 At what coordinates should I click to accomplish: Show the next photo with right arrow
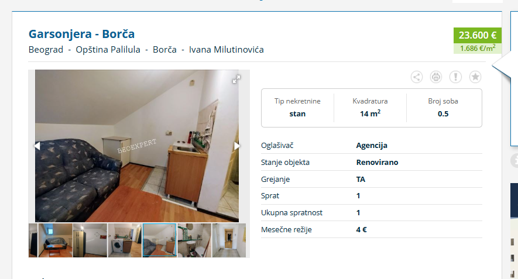(x=237, y=146)
